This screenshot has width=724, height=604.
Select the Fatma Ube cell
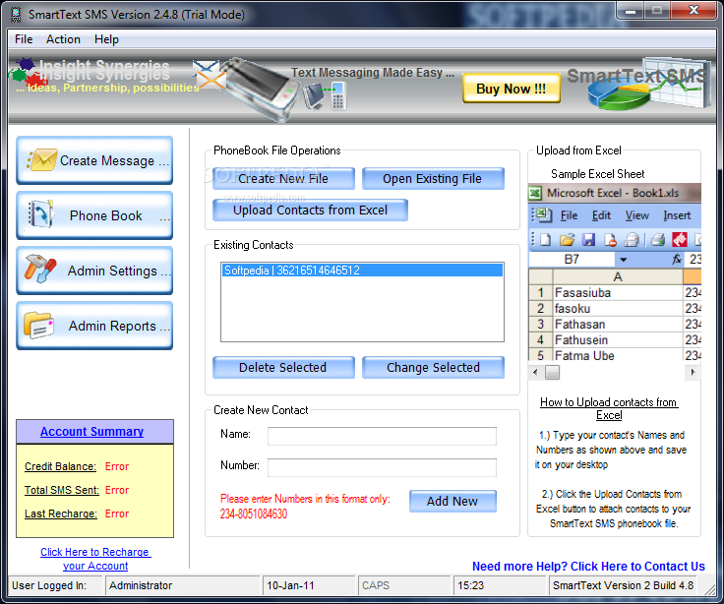pyautogui.click(x=618, y=355)
